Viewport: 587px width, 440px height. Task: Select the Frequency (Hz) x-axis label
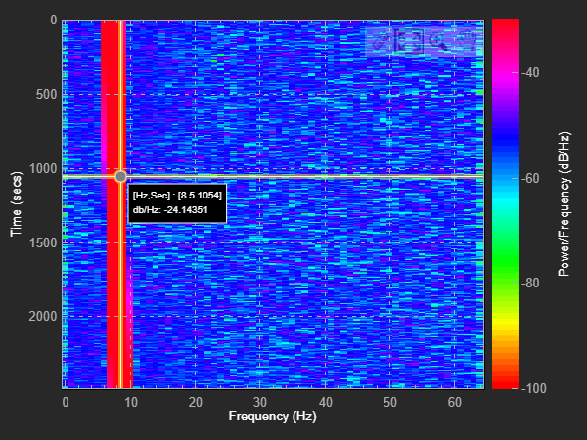pos(271,418)
